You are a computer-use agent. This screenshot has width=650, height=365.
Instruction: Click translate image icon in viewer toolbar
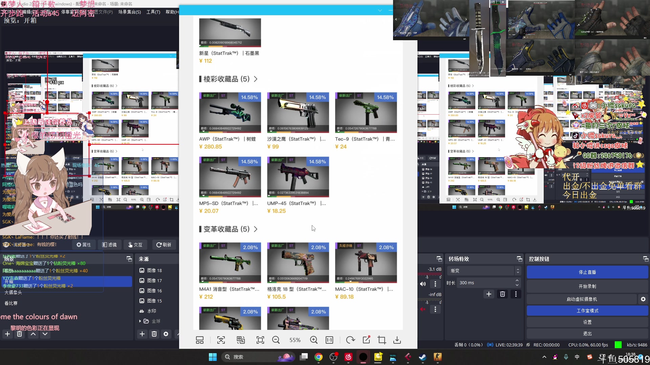(241, 340)
